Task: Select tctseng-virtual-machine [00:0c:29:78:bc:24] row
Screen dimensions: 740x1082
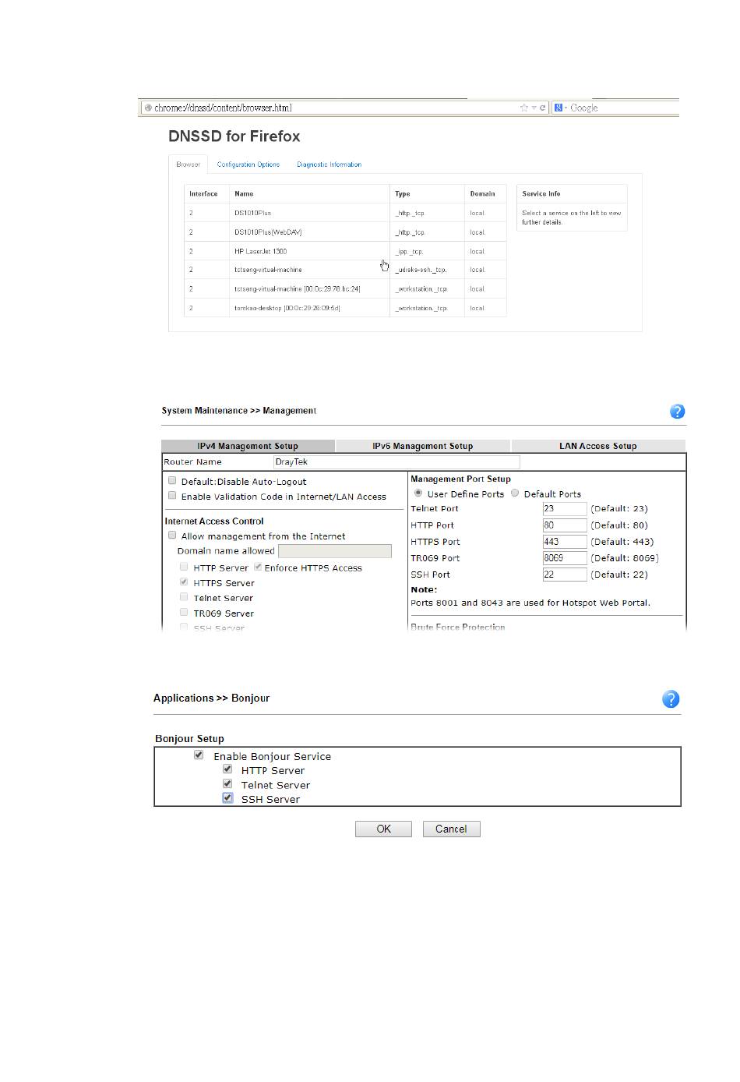Action: [x=345, y=288]
